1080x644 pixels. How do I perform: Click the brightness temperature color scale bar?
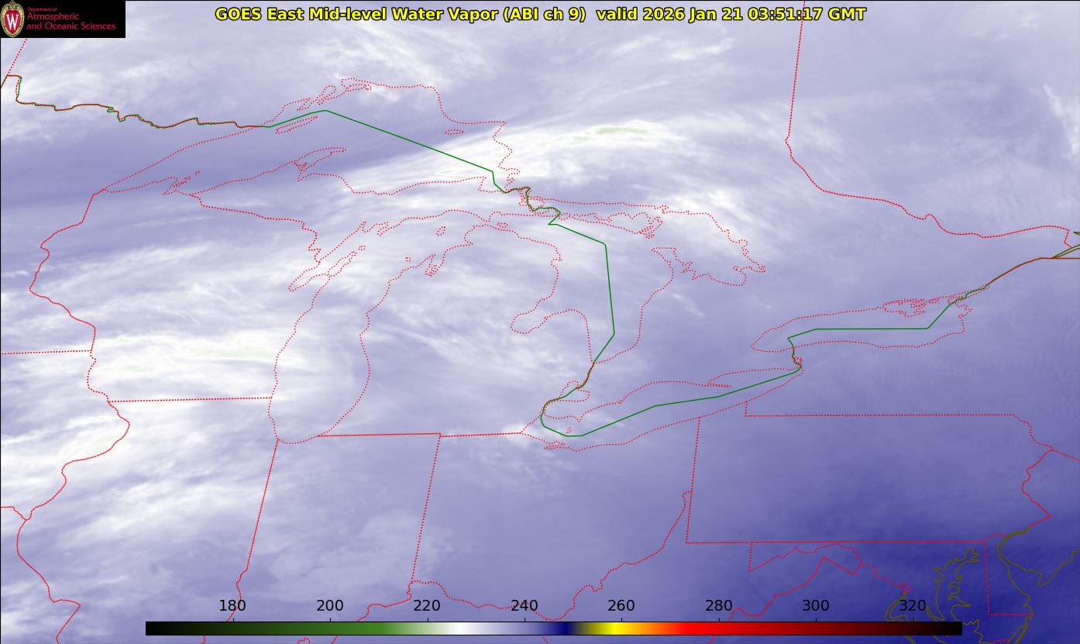[553, 629]
